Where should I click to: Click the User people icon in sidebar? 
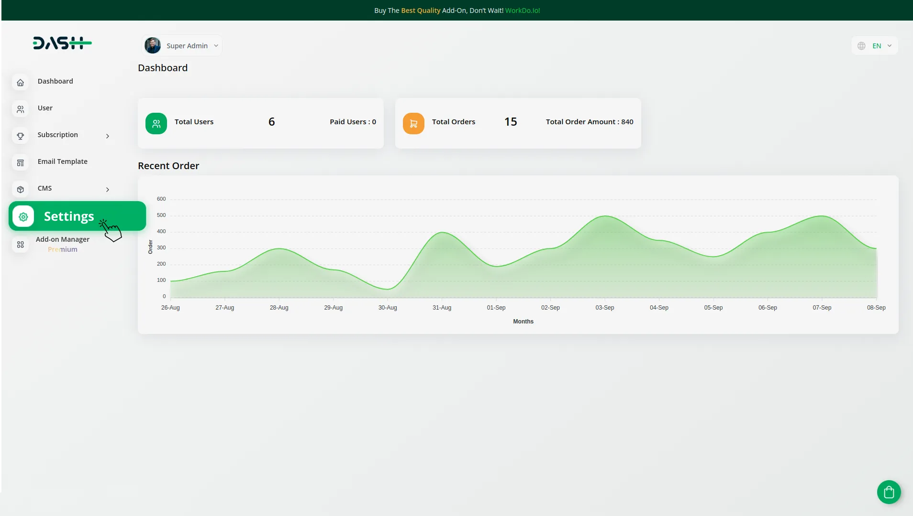tap(20, 109)
